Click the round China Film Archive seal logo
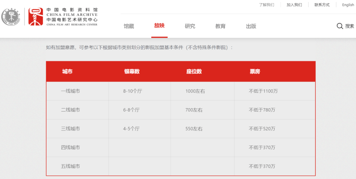 pyautogui.click(x=12, y=17)
